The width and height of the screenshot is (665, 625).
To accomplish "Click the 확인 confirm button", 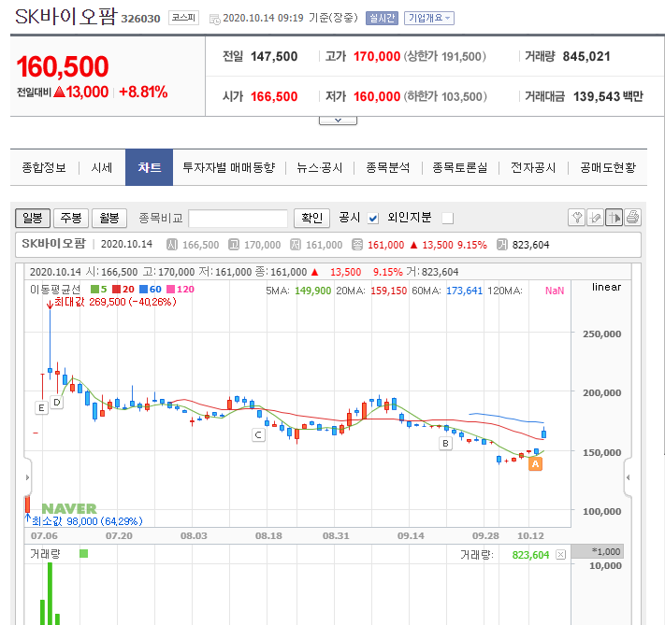I will coord(311,219).
